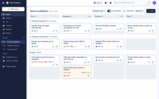Click the Karin Vogel name on ticket
Image resolution: width=159 pixels, height=99 pixels.
67,73
